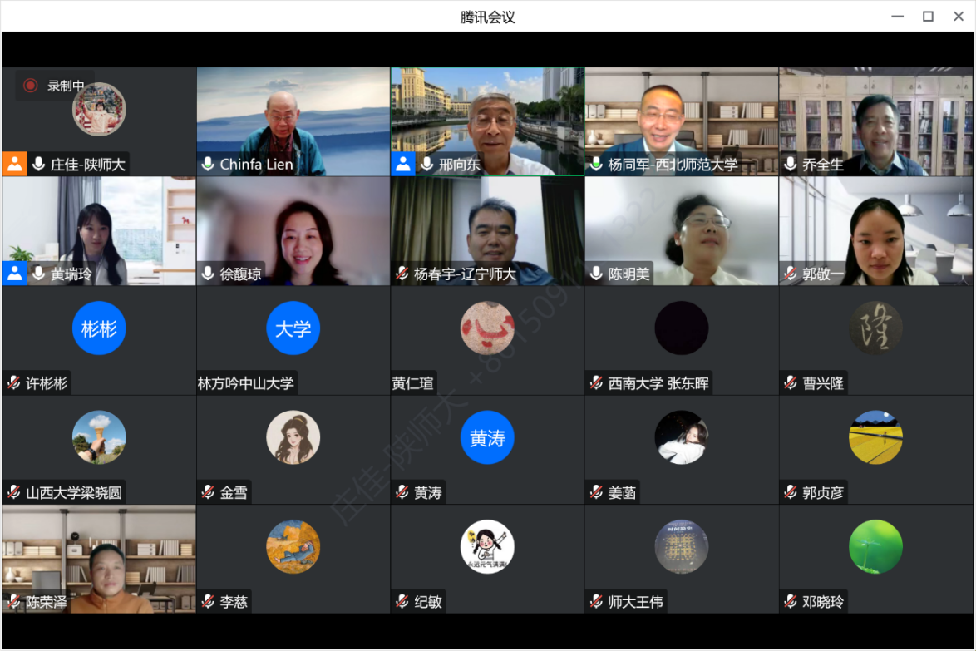
Task: Click the microphone icon beside 乔全生
Action: [x=790, y=164]
